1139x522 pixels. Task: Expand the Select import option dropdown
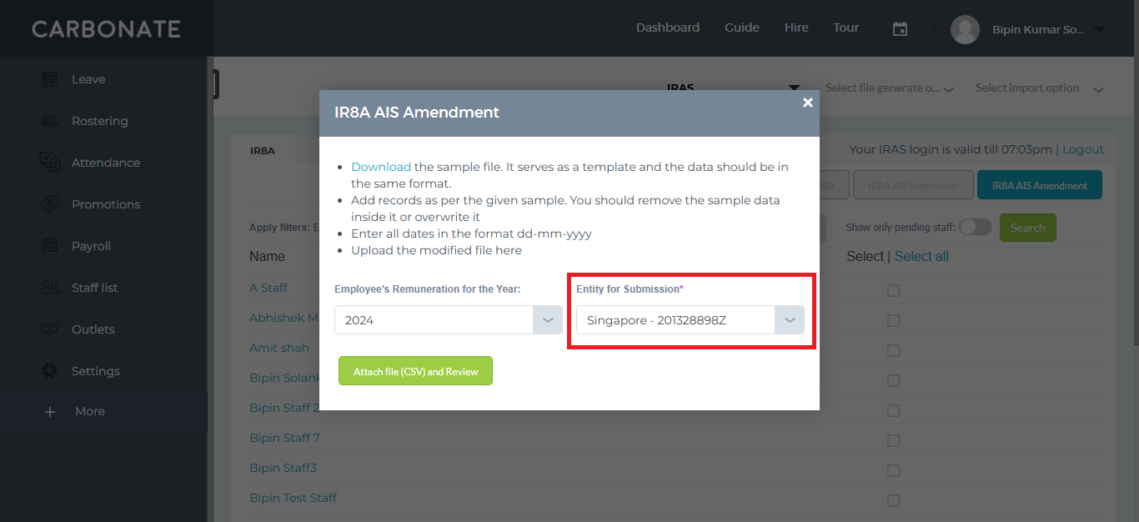[x=1040, y=88]
